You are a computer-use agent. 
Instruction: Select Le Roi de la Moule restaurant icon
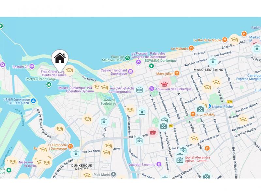pos(224,40)
